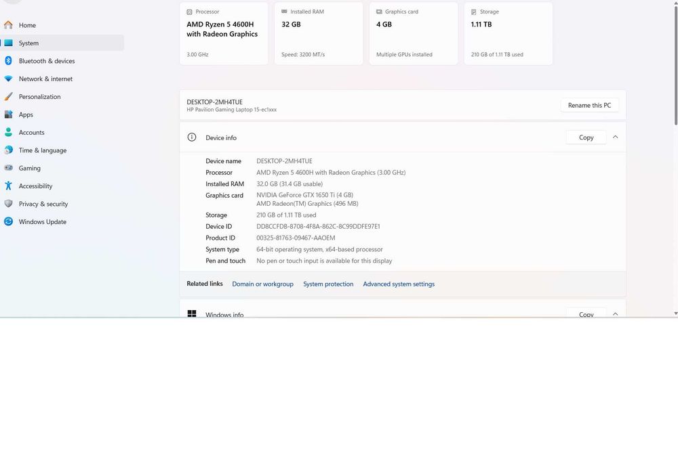
Task: Click the Apps icon in sidebar
Action: coord(8,114)
